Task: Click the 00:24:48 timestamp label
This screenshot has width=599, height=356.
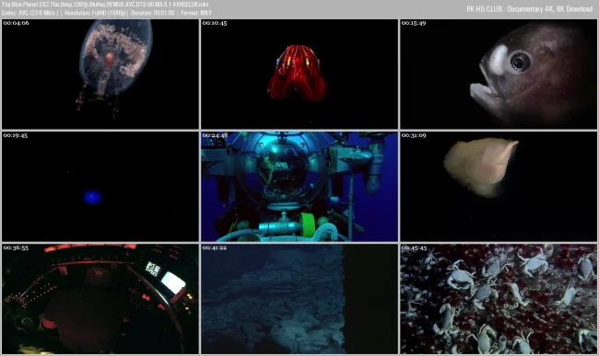Action: tap(215, 135)
